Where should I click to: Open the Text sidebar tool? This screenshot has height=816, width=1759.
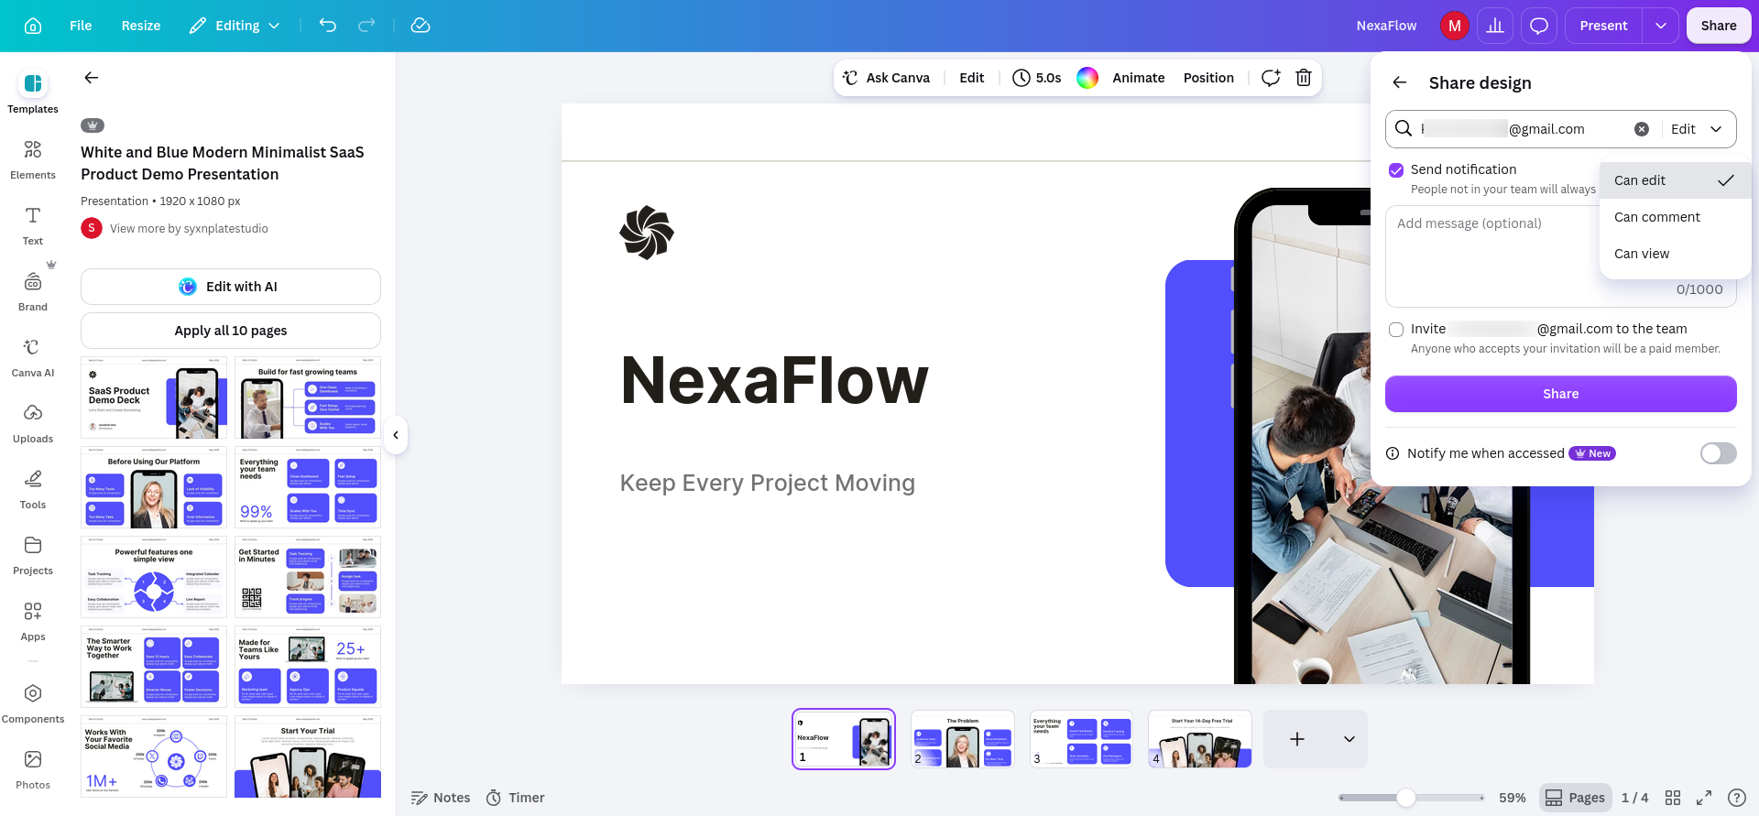[x=33, y=225]
